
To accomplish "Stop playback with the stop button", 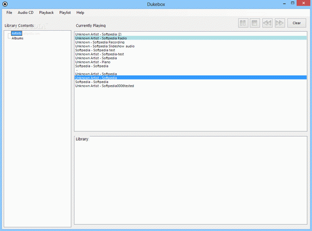I will 254,23.
